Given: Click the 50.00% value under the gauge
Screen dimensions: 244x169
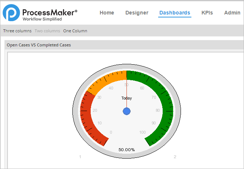Looking at the screenshot, I should click(x=126, y=150).
